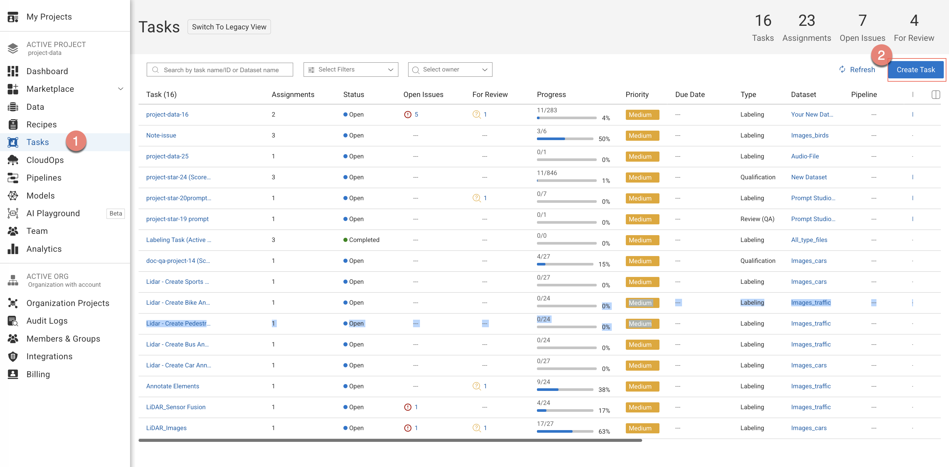Open the Images_birds dataset link
Image resolution: width=949 pixels, height=467 pixels.
coord(809,135)
